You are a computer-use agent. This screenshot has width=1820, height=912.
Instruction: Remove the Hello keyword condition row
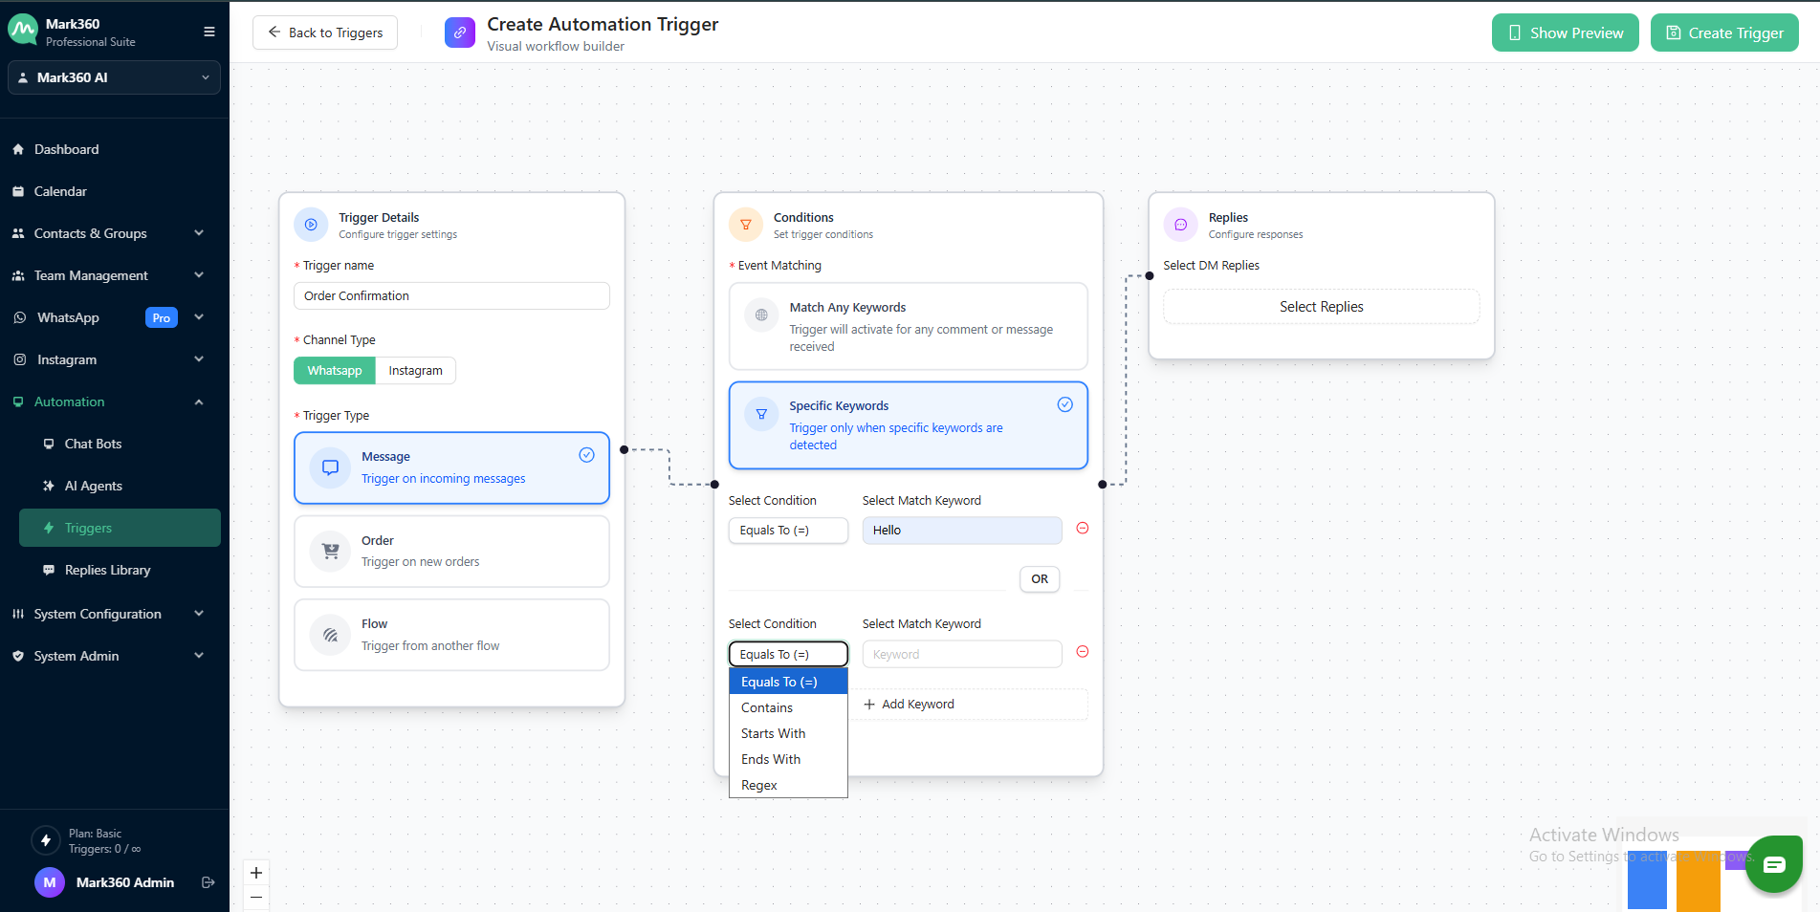1082,529
